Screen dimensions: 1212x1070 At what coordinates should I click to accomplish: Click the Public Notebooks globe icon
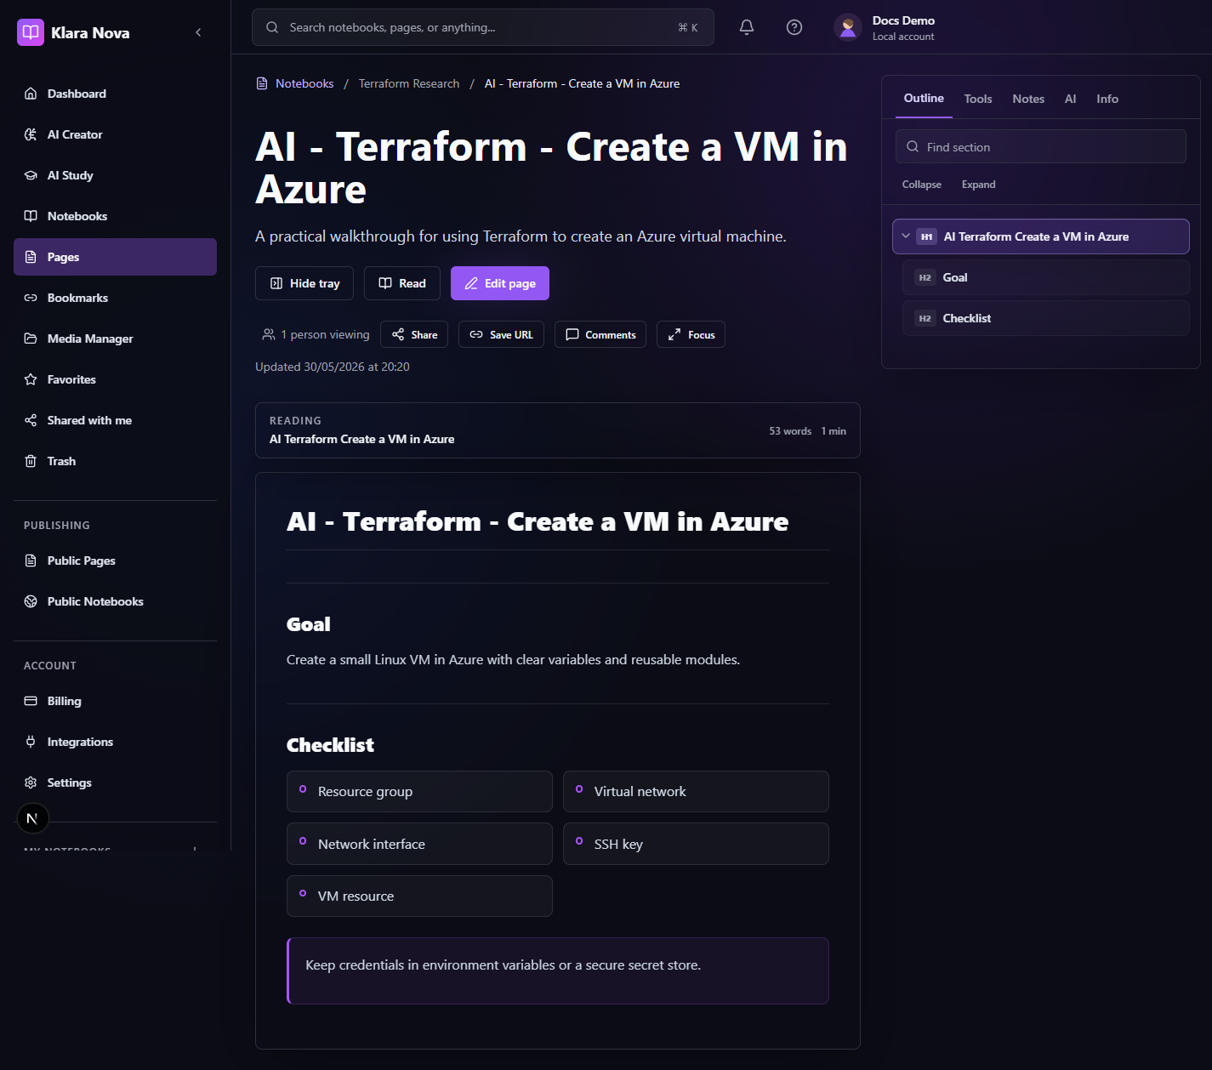point(31,601)
